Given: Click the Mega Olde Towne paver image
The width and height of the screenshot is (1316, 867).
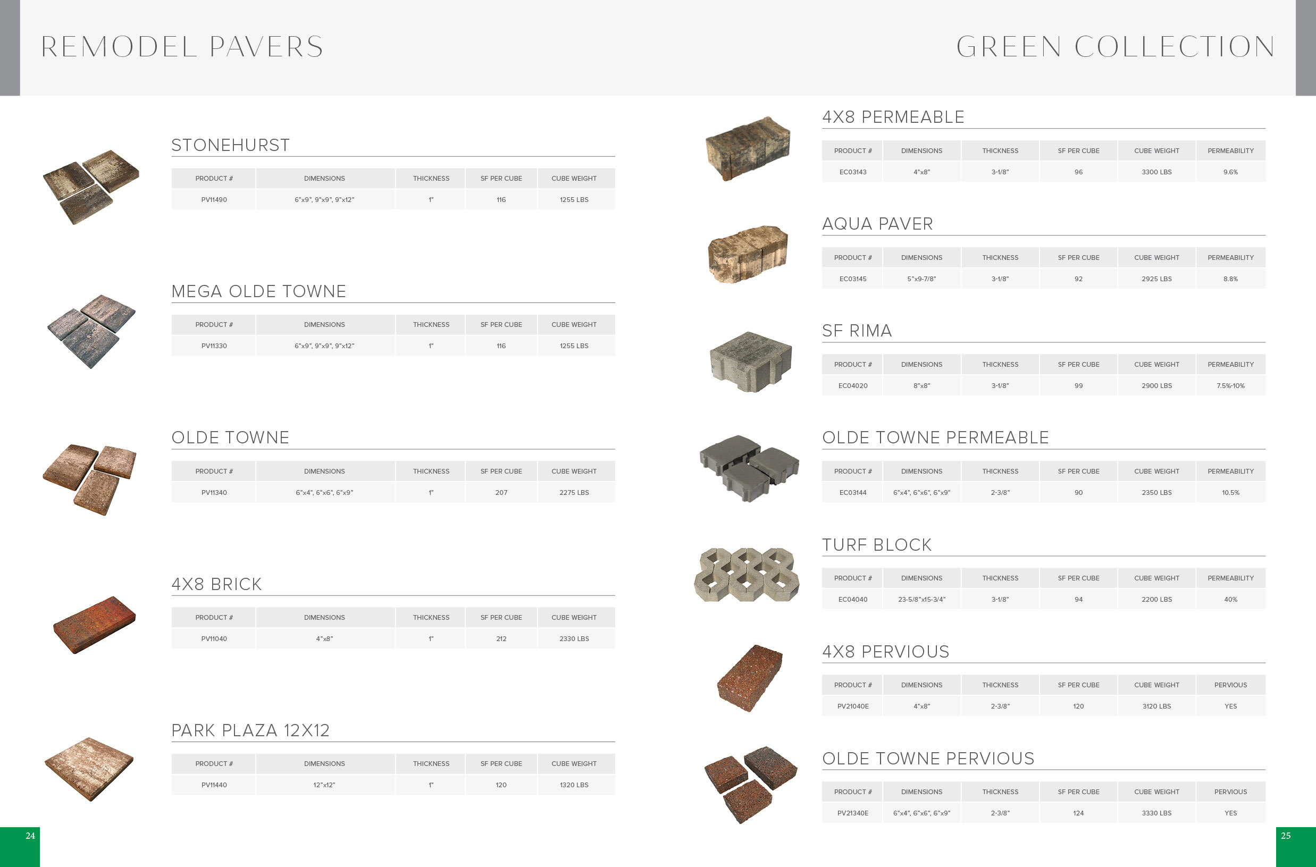Looking at the screenshot, I should [x=92, y=331].
